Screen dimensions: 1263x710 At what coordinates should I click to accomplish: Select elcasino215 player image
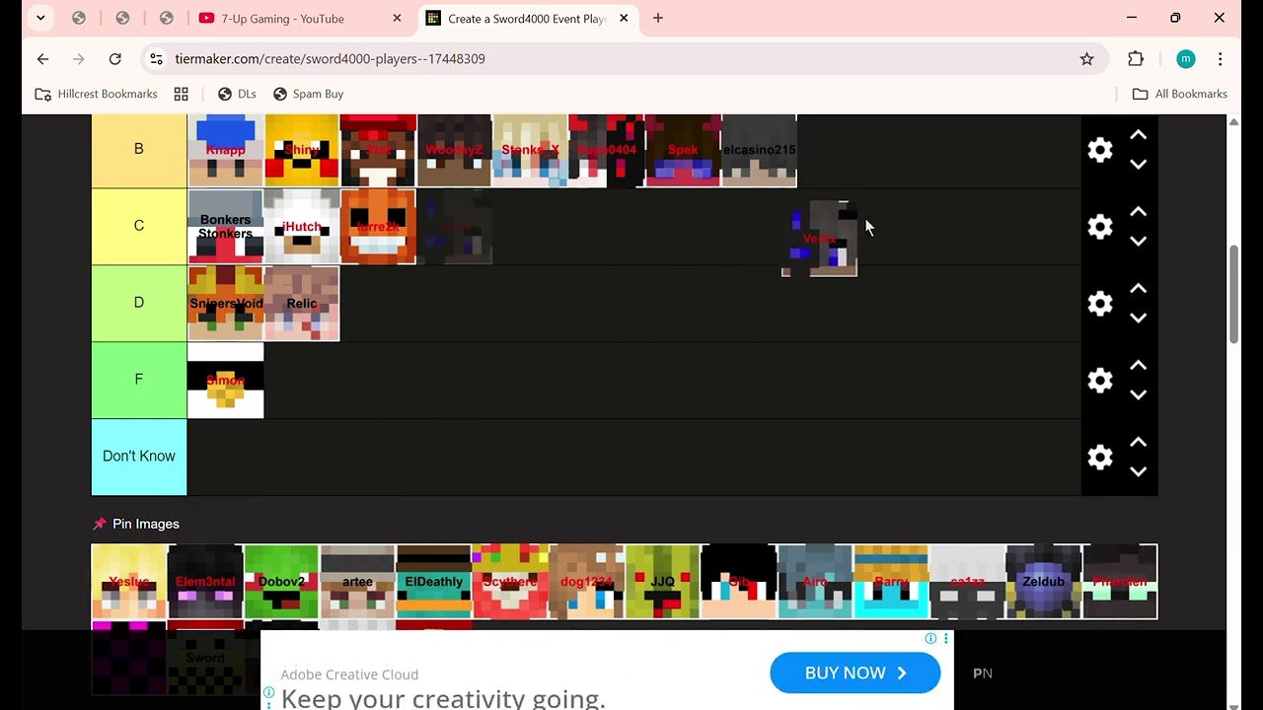click(x=759, y=150)
